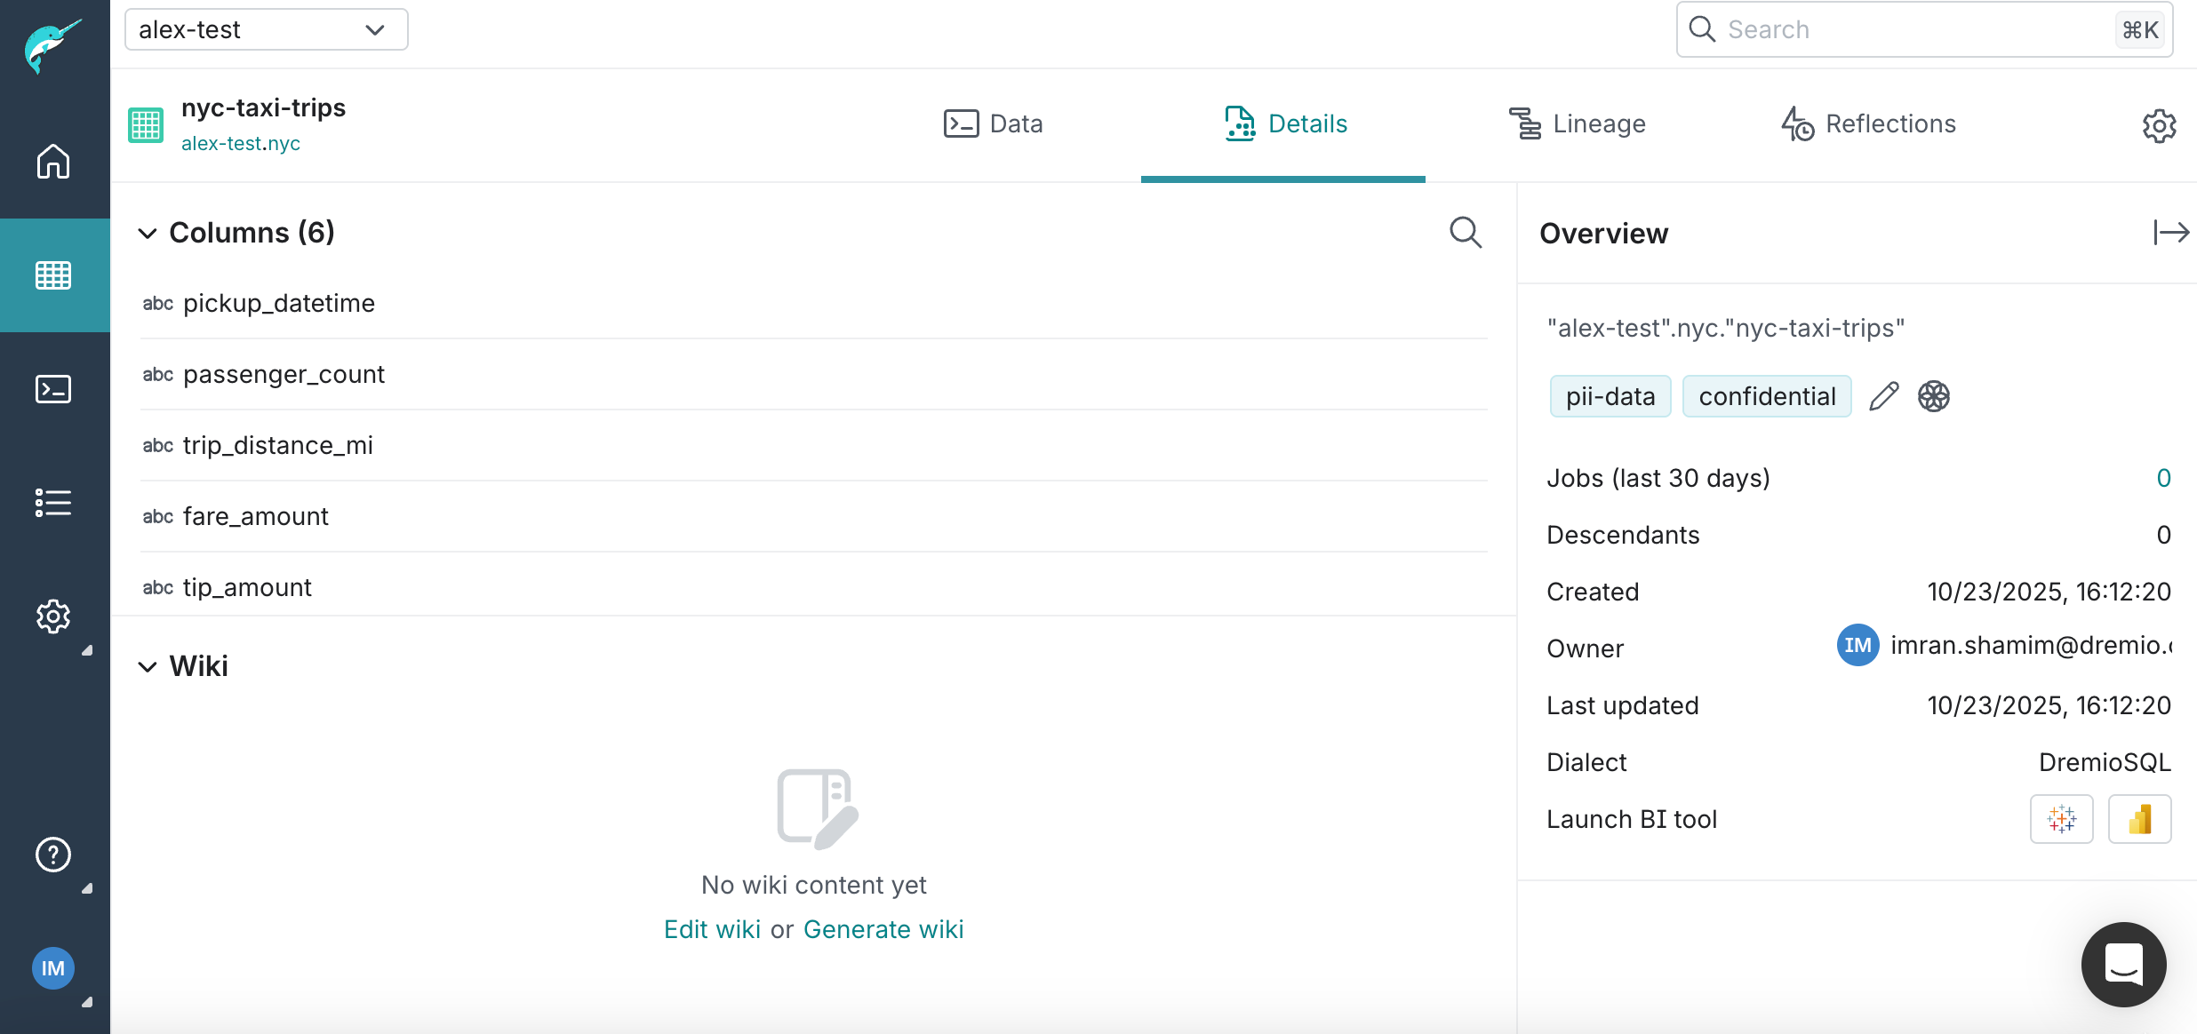Open the chat support bubble
This screenshot has height=1034, width=2197.
[2123, 964]
